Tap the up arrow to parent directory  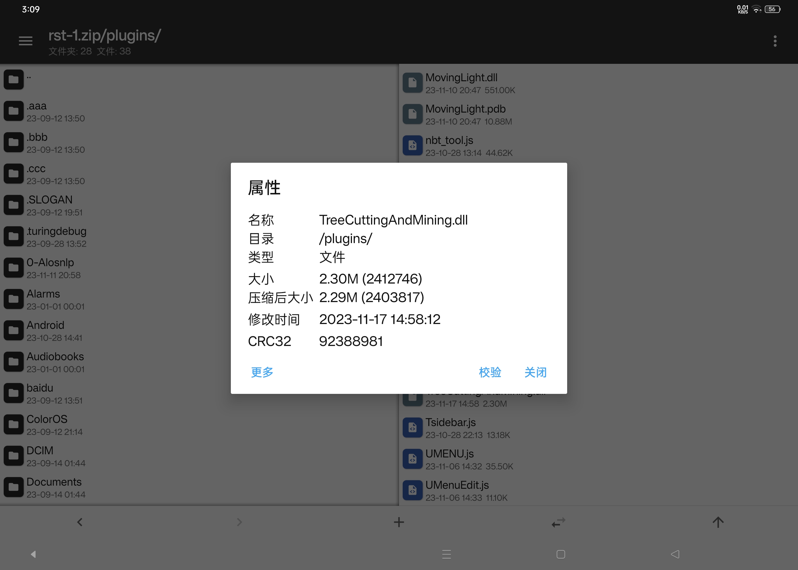pyautogui.click(x=718, y=522)
